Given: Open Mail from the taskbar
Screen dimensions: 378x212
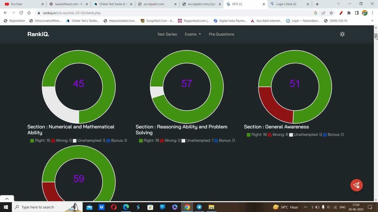Looking at the screenshot, I should coord(89,207).
